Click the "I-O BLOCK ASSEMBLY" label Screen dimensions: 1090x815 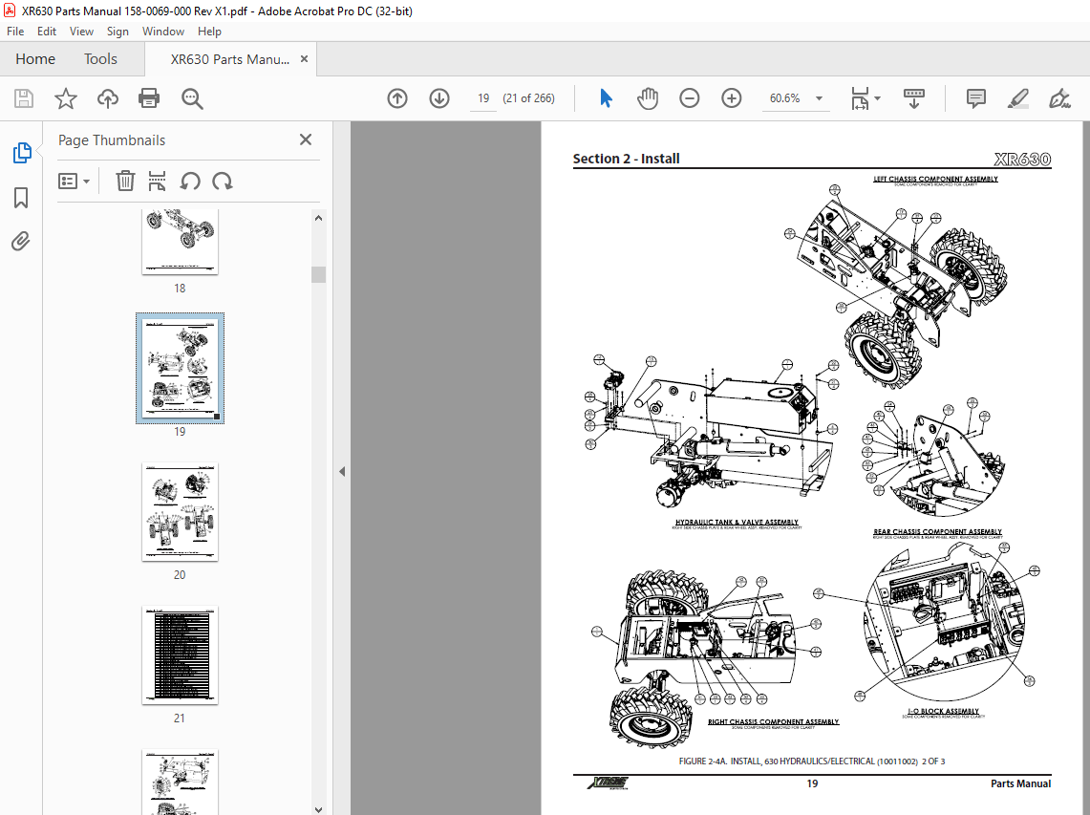[x=943, y=711]
